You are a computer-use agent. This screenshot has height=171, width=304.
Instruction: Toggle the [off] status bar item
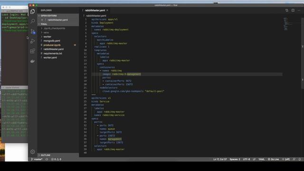coord(286,159)
